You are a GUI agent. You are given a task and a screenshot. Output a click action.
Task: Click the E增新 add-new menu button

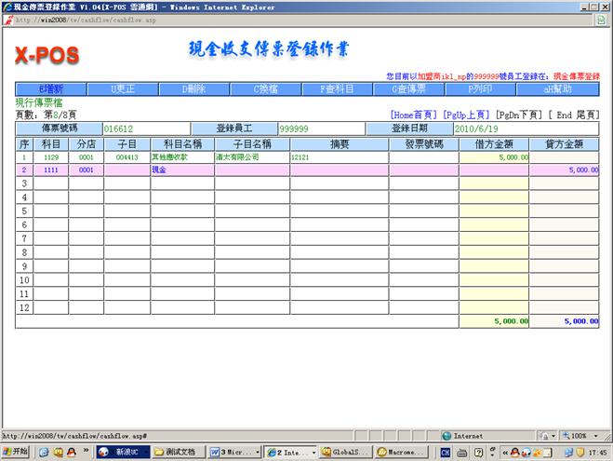pos(48,89)
